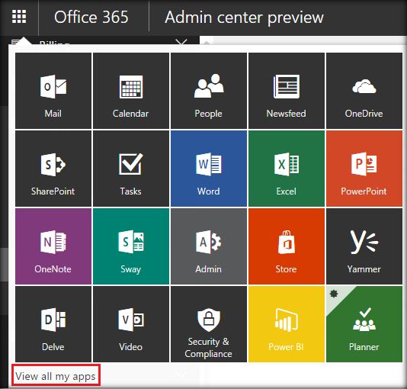Image resolution: width=407 pixels, height=389 pixels.
Task: Open the Sway tile
Action: tap(131, 246)
